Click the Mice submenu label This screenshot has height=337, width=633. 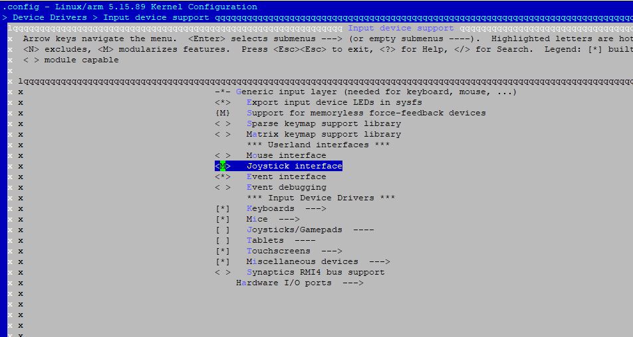click(x=257, y=219)
